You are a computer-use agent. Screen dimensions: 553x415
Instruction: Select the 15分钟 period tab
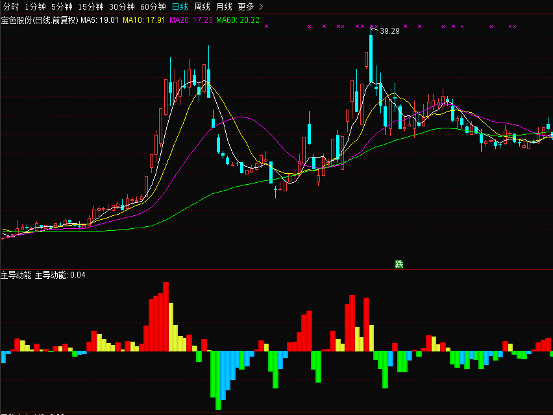tap(91, 6)
